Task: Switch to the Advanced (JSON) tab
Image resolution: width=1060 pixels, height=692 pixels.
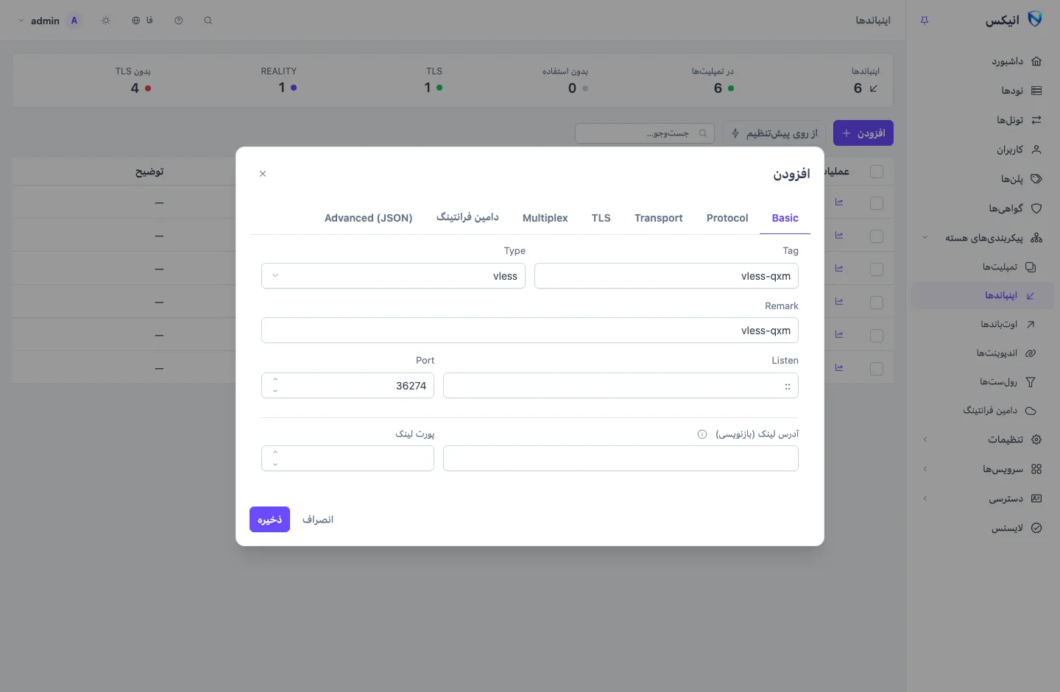Action: click(x=368, y=218)
